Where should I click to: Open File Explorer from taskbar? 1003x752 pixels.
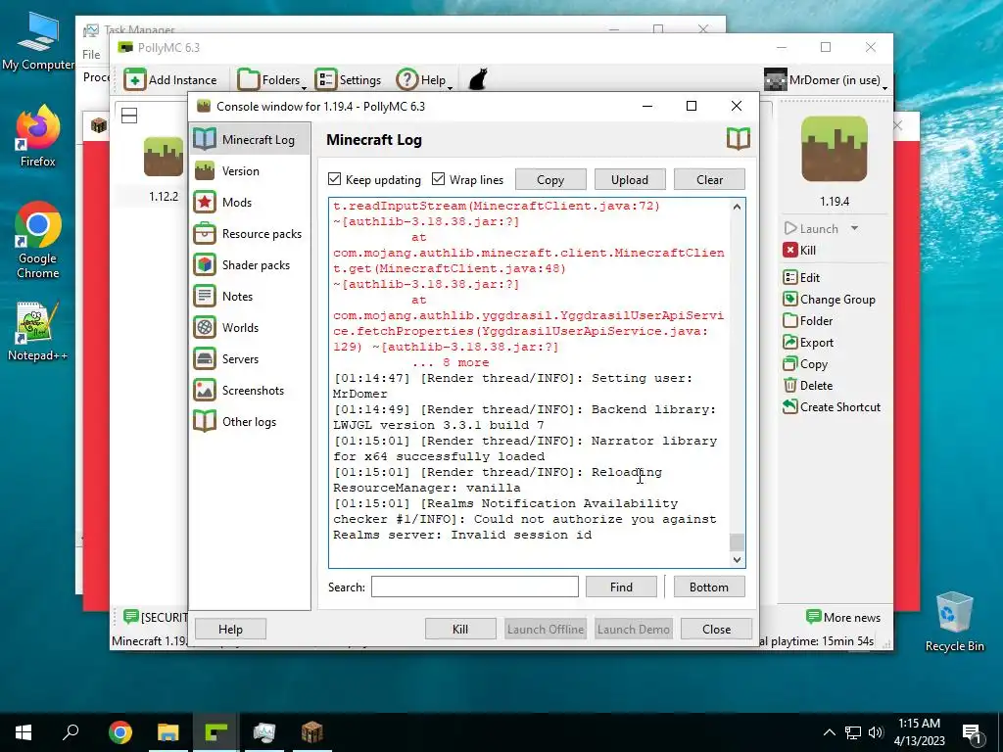tap(168, 732)
